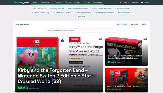Open the NES Classic Edition deal card
163x93 pixels.
tap(126, 51)
